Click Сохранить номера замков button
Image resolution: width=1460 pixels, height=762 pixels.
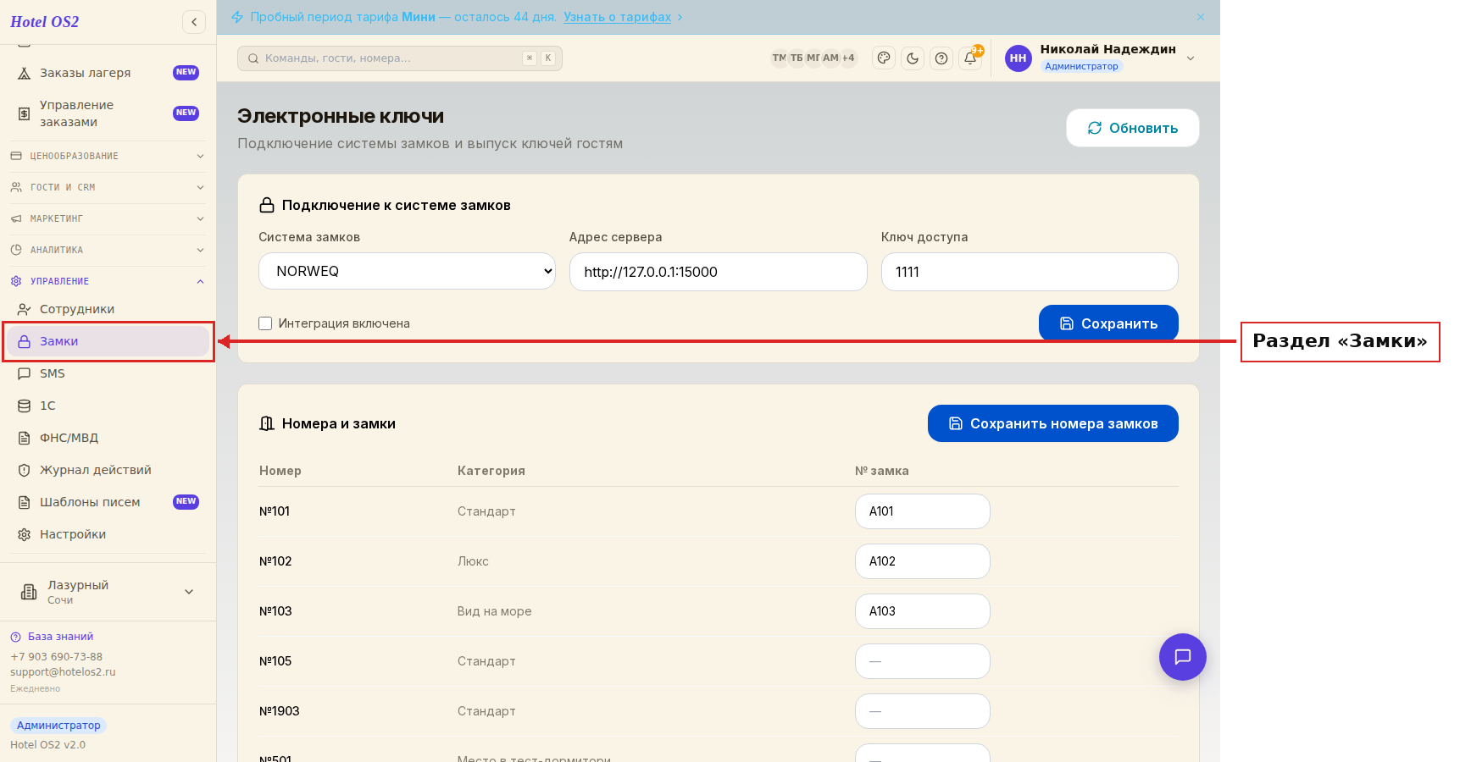[1053, 423]
